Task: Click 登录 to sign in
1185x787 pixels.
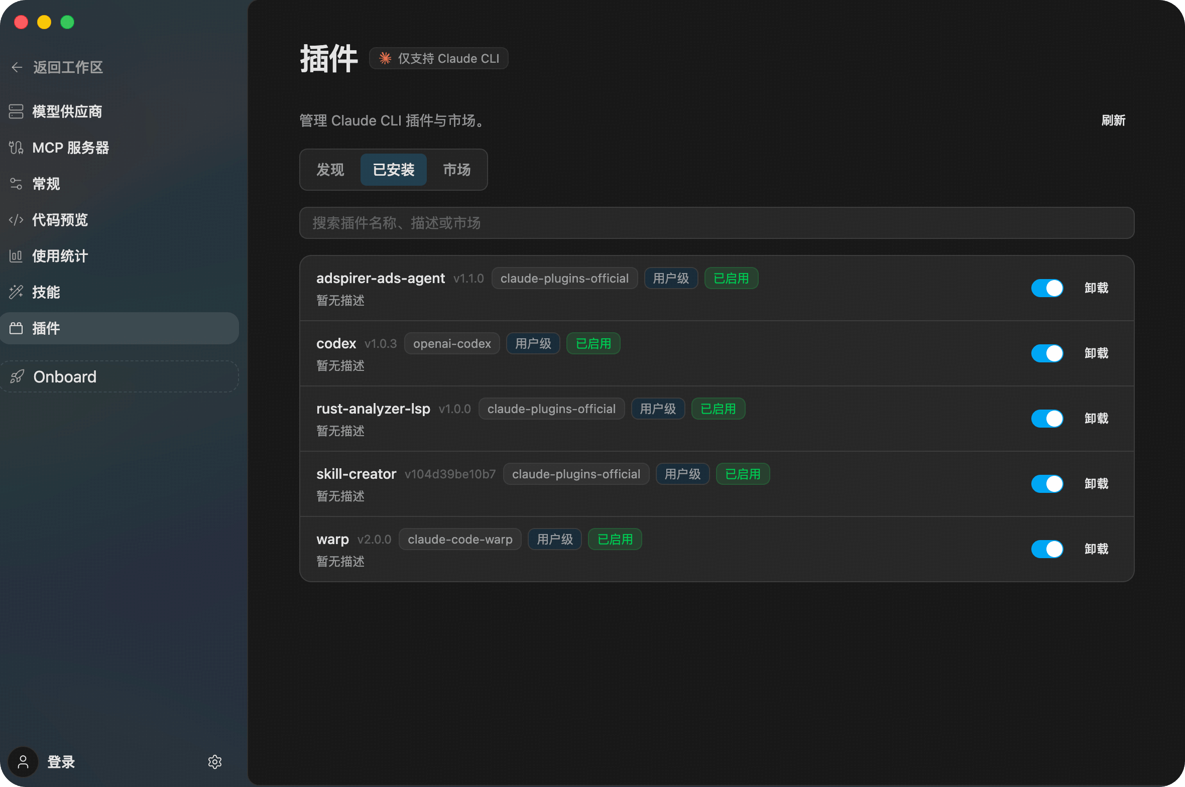Action: (61, 761)
